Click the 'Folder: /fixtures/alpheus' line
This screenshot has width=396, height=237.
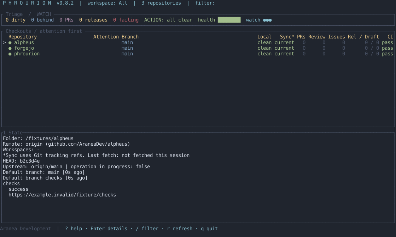(38, 139)
